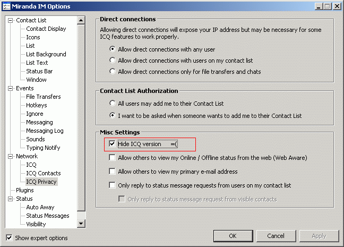Open Hotkeys settings
The image size is (344, 247).
pos(37,105)
